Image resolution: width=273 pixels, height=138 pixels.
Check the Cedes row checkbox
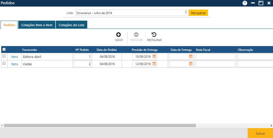click(x=4, y=63)
